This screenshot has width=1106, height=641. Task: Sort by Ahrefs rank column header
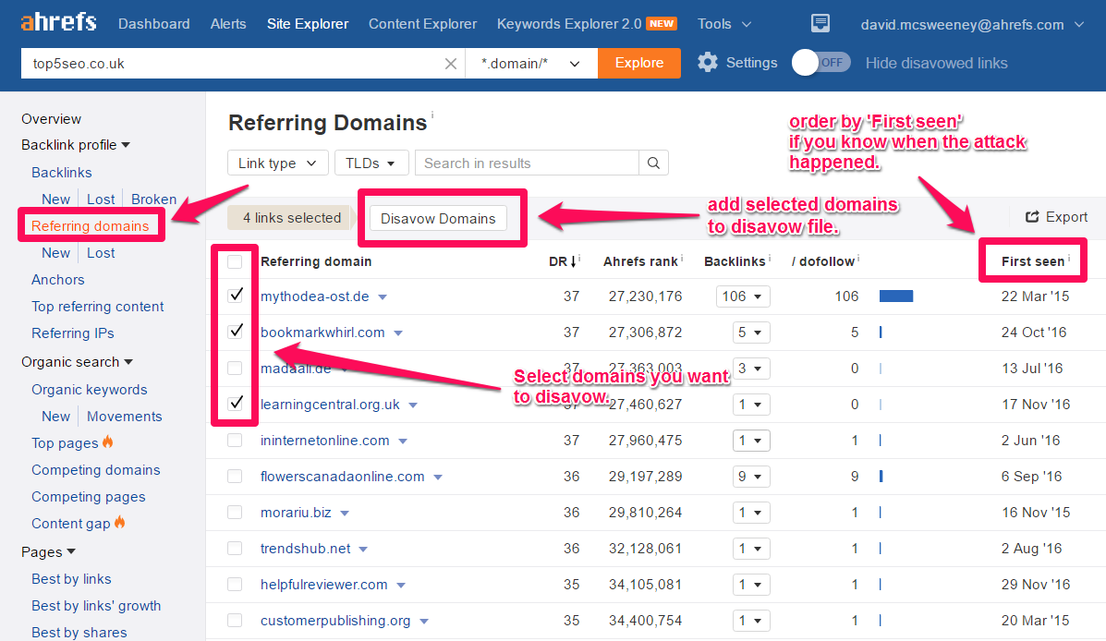point(640,261)
